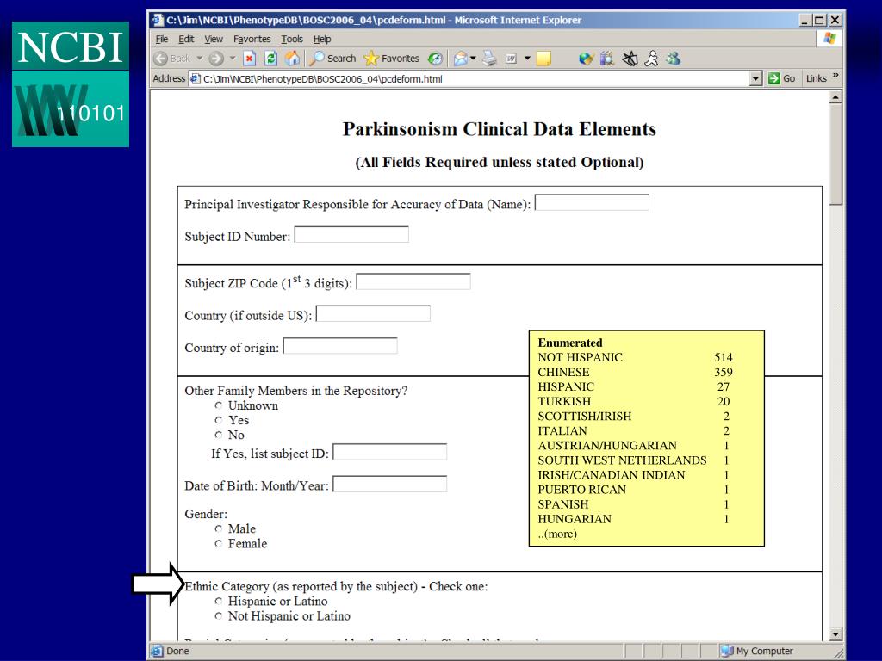Stop loading the page
This screenshot has width=882, height=661.
[x=250, y=59]
